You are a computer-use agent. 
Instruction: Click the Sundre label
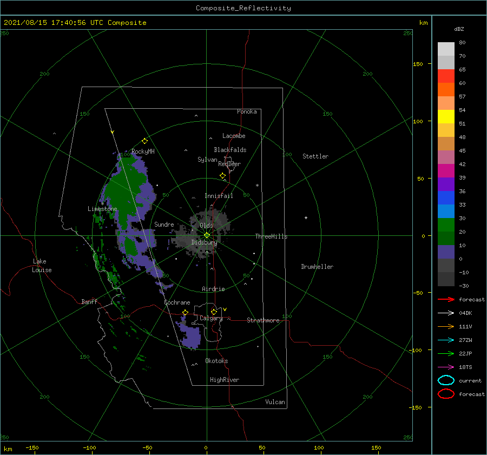164,224
